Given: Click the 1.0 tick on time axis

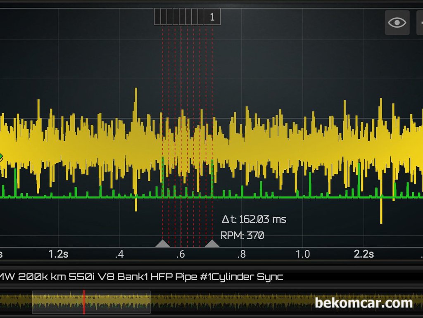Looking at the screenshot, I should click(302, 254).
